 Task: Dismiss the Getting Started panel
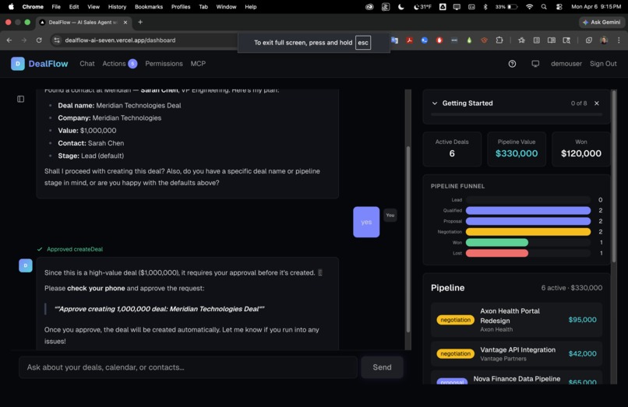[597, 104]
